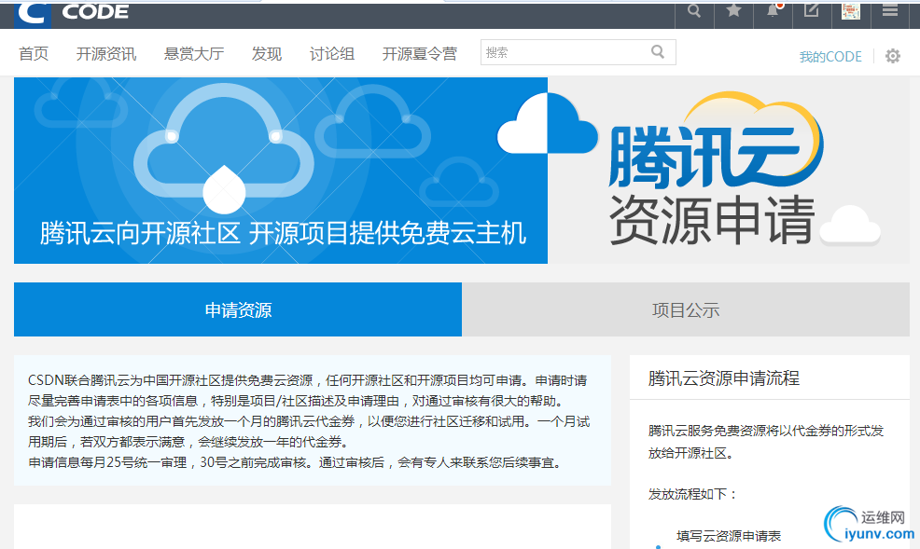Screen dimensions: 920x549
Task: Click the 腾讯云 free cloud host banner
Action: pyautogui.click(x=281, y=171)
